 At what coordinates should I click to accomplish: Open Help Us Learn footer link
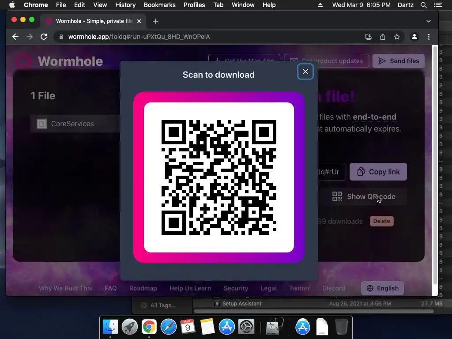190,288
